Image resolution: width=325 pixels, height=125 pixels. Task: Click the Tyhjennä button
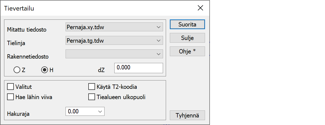click(x=187, y=115)
